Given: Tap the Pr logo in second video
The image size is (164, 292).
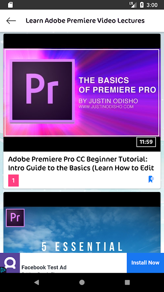Looking at the screenshot, I should 15,218.
